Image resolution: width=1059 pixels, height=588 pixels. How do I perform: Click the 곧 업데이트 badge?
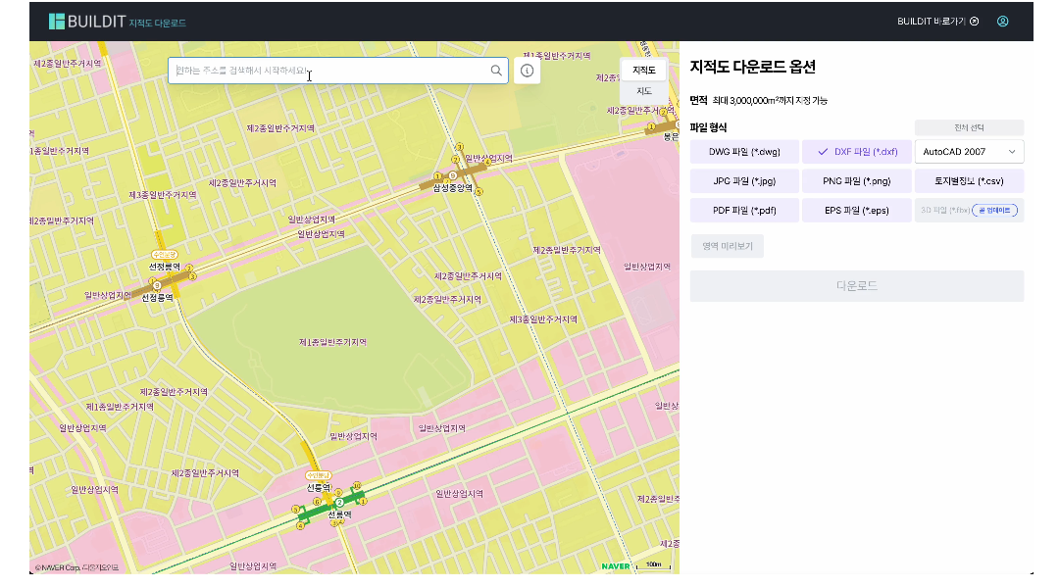coord(995,211)
